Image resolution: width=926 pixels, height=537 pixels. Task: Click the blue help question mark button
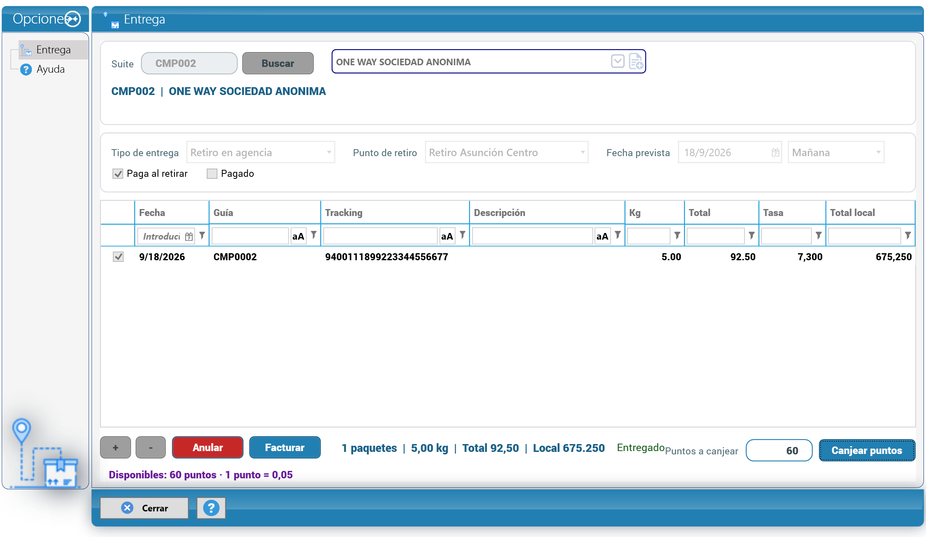[211, 508]
